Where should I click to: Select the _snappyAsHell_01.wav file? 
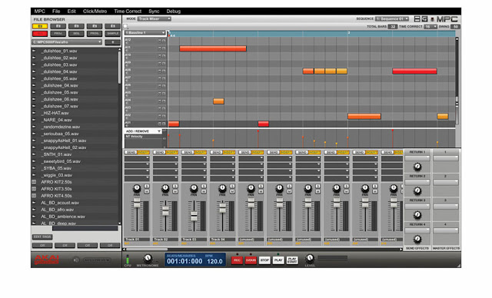[x=65, y=141]
